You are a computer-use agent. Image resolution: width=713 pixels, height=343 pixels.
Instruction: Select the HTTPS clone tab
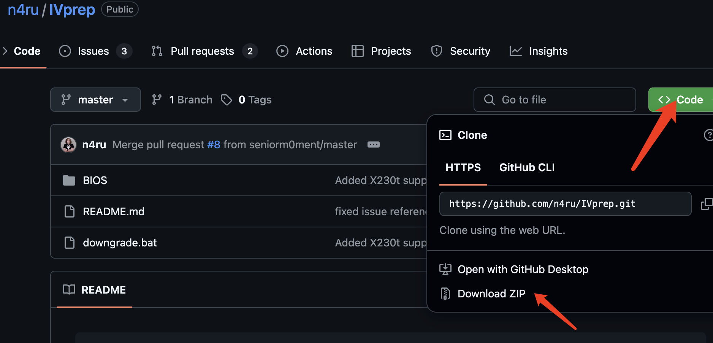pos(463,167)
